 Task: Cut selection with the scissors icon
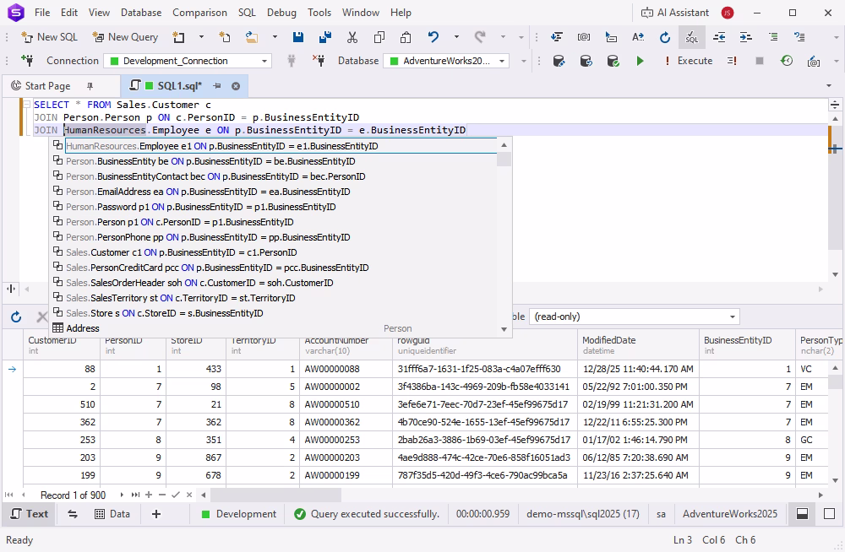tap(352, 37)
